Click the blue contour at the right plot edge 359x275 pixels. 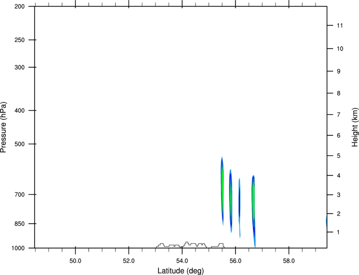[x=326, y=221]
